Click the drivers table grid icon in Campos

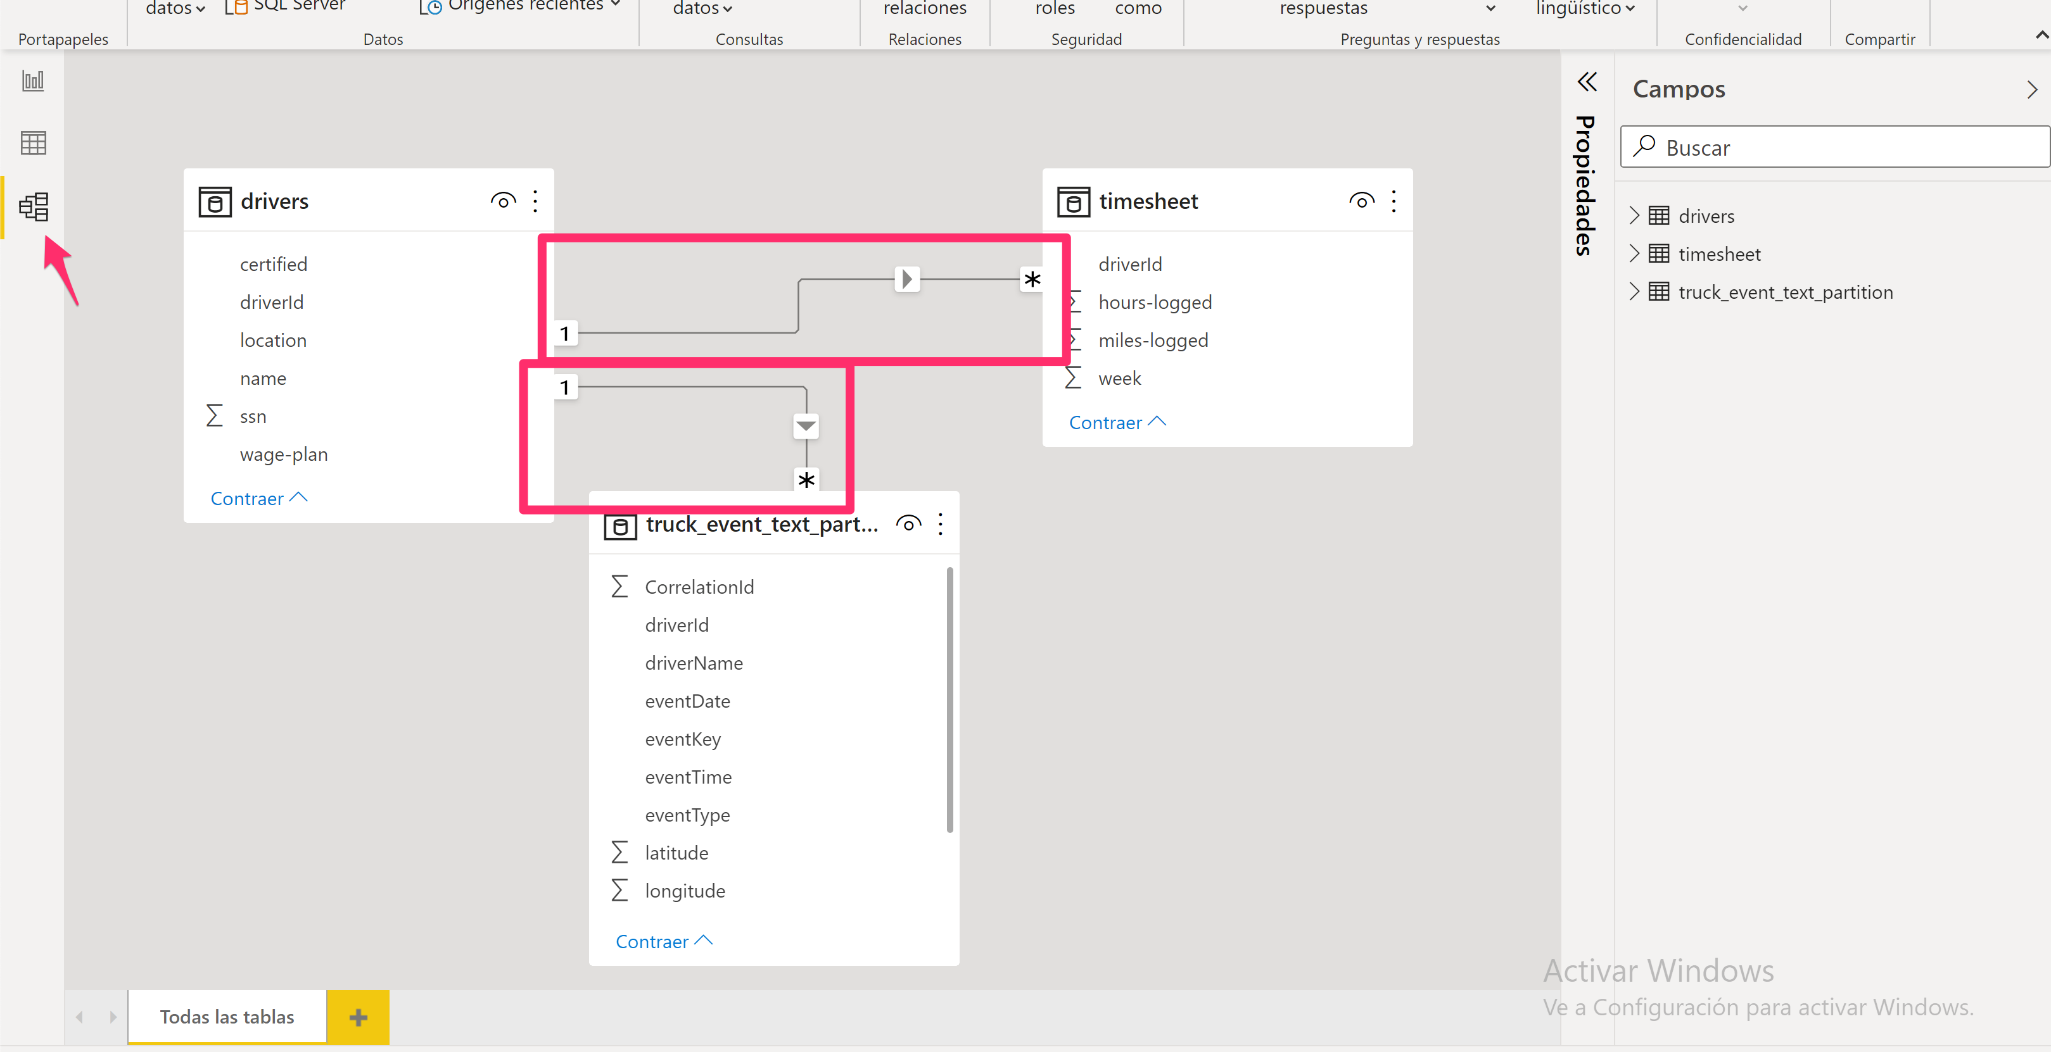pyautogui.click(x=1658, y=216)
